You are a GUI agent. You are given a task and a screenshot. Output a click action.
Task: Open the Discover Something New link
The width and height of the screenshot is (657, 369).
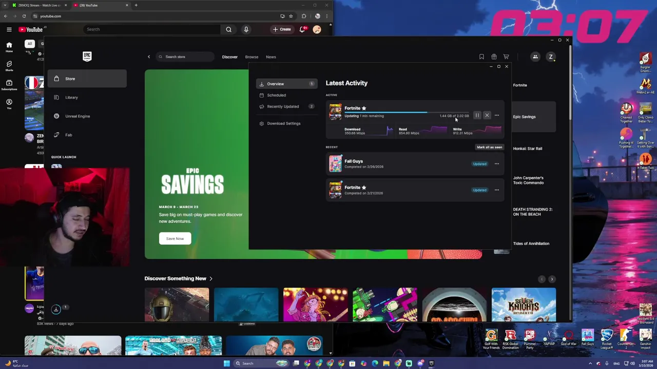[x=178, y=278]
